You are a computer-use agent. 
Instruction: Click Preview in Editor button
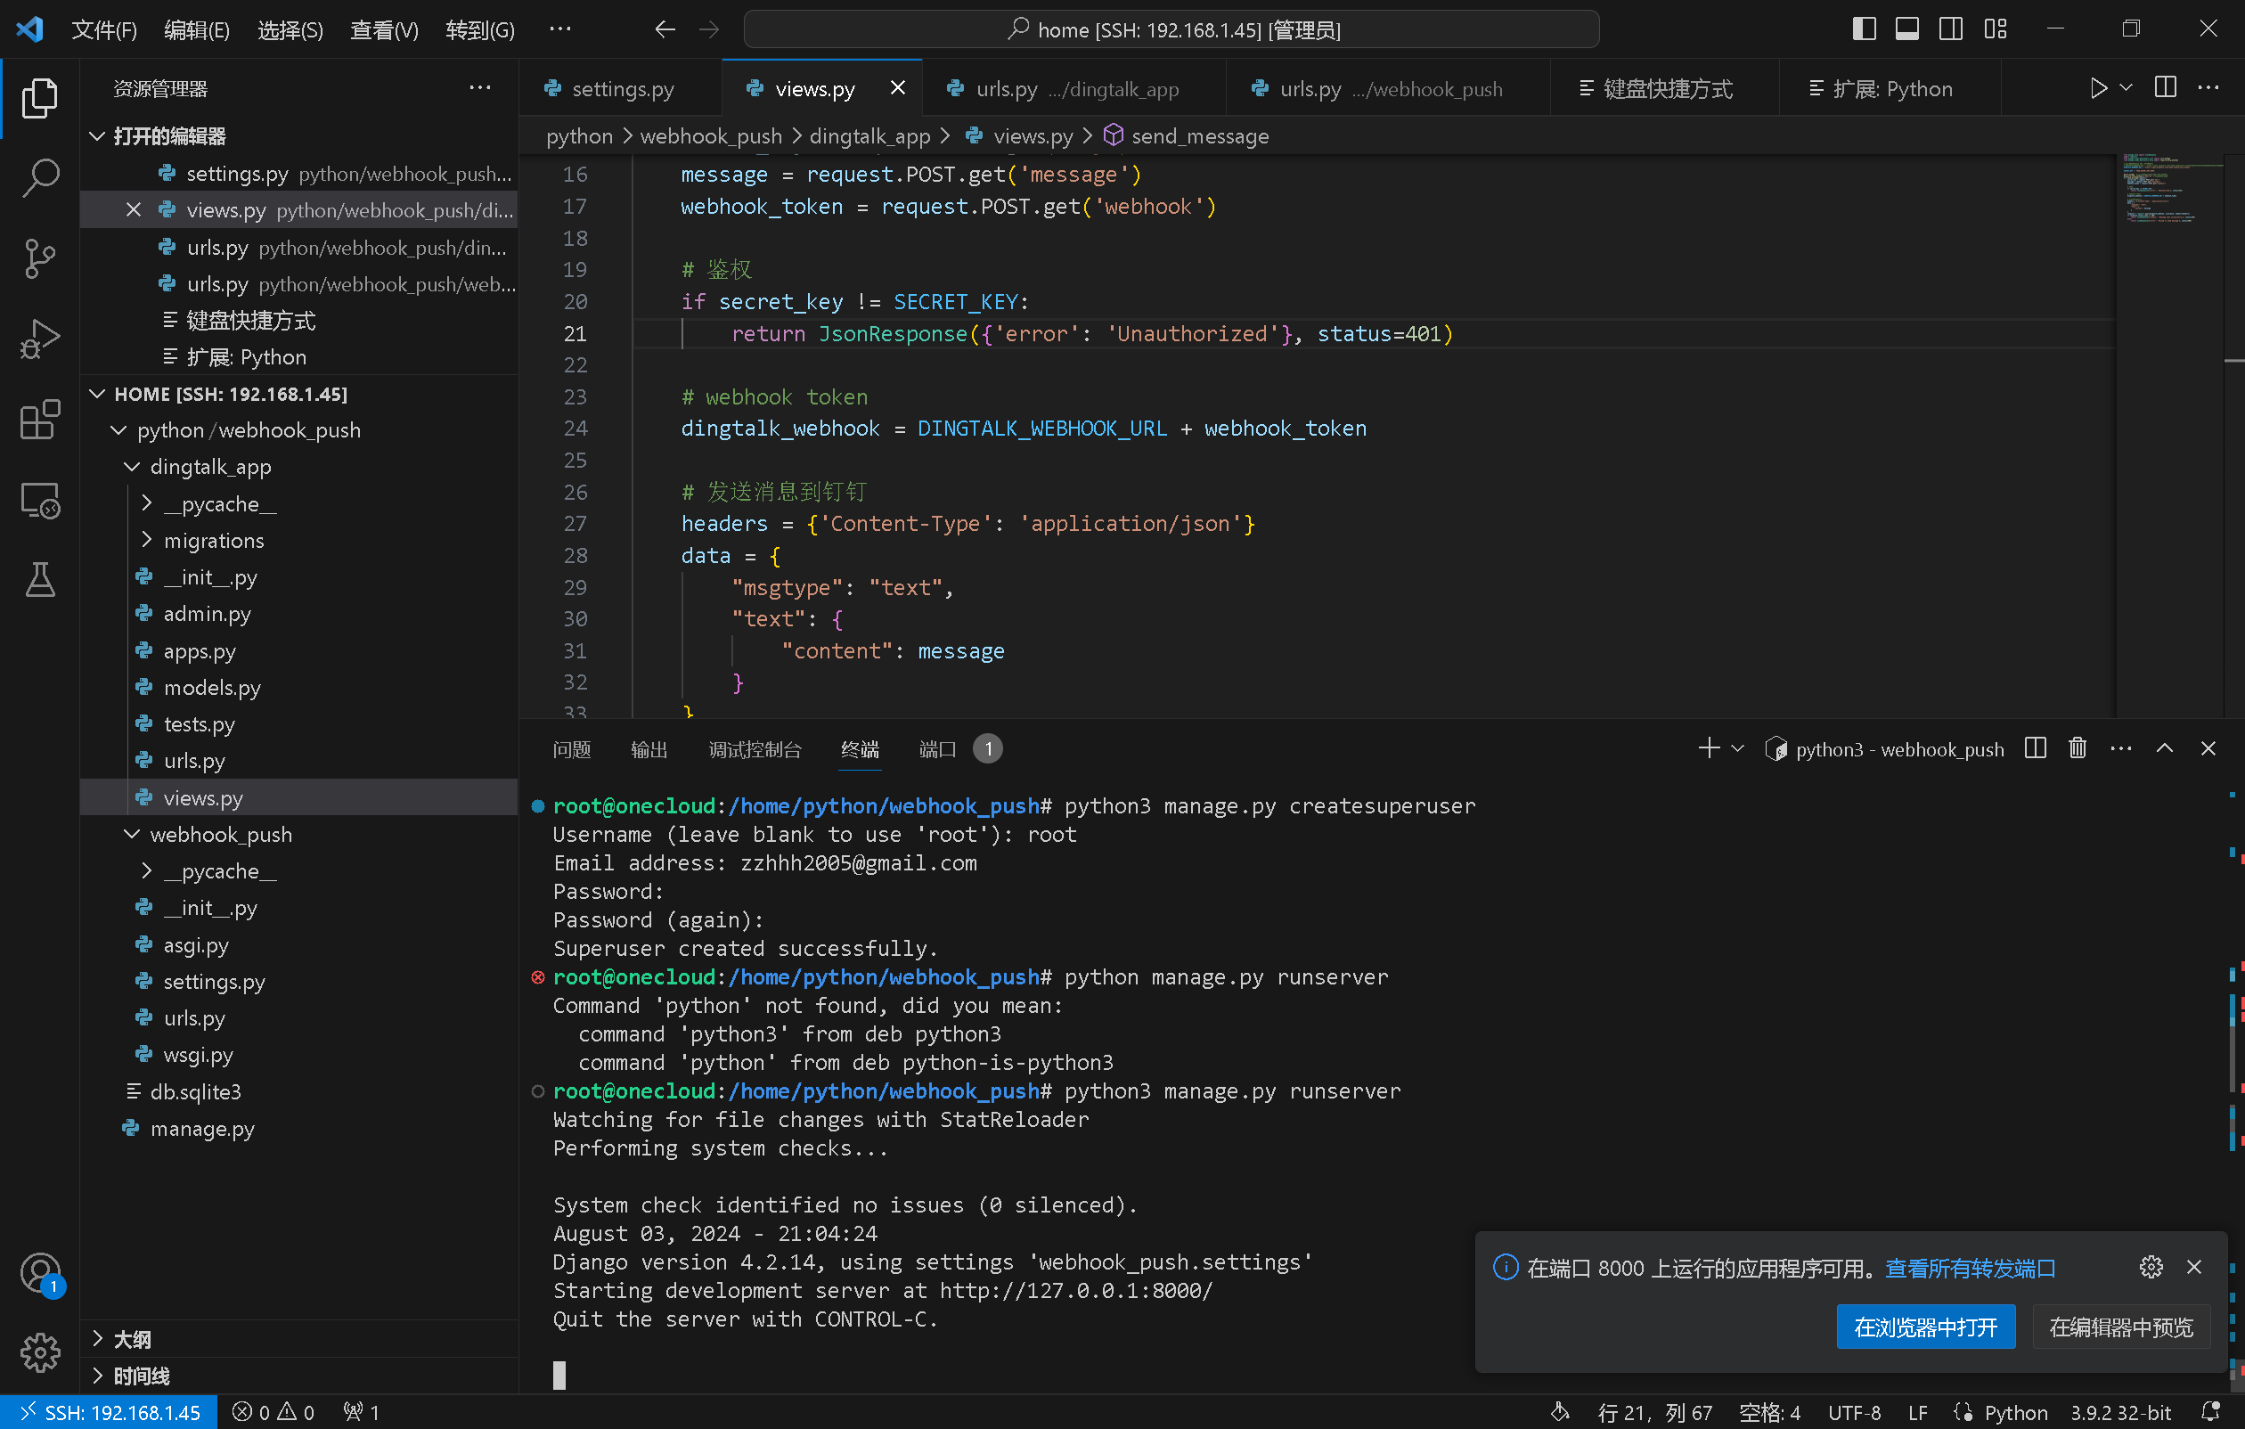tap(2121, 1326)
